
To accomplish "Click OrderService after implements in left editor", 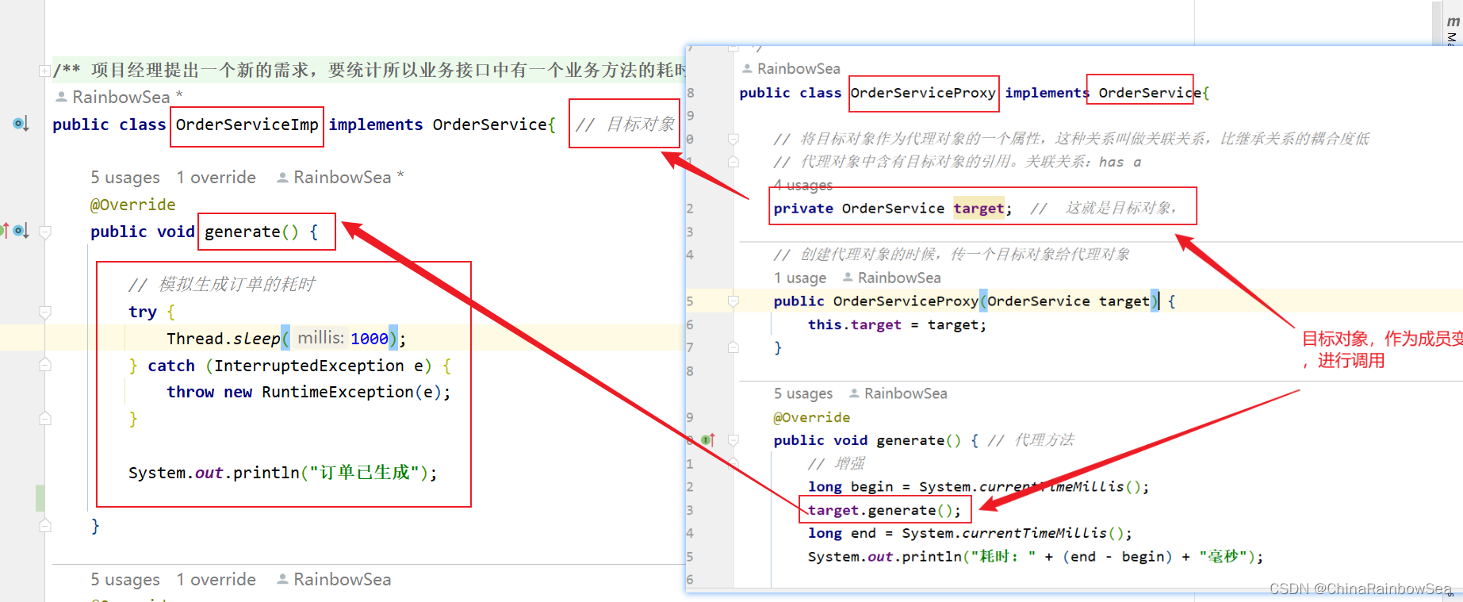I will pyautogui.click(x=489, y=125).
